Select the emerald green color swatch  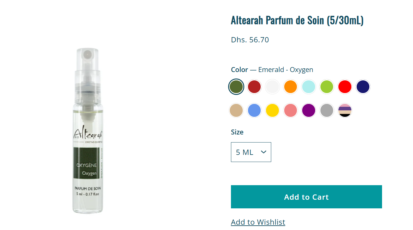click(x=236, y=87)
